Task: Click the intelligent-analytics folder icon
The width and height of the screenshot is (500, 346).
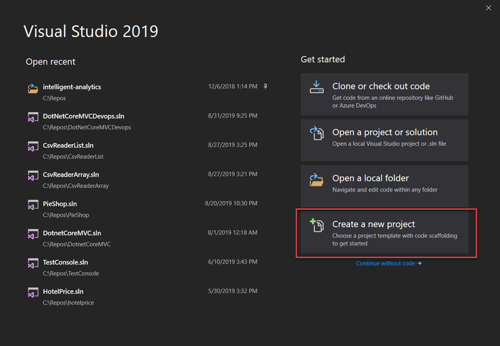Action: click(x=33, y=88)
